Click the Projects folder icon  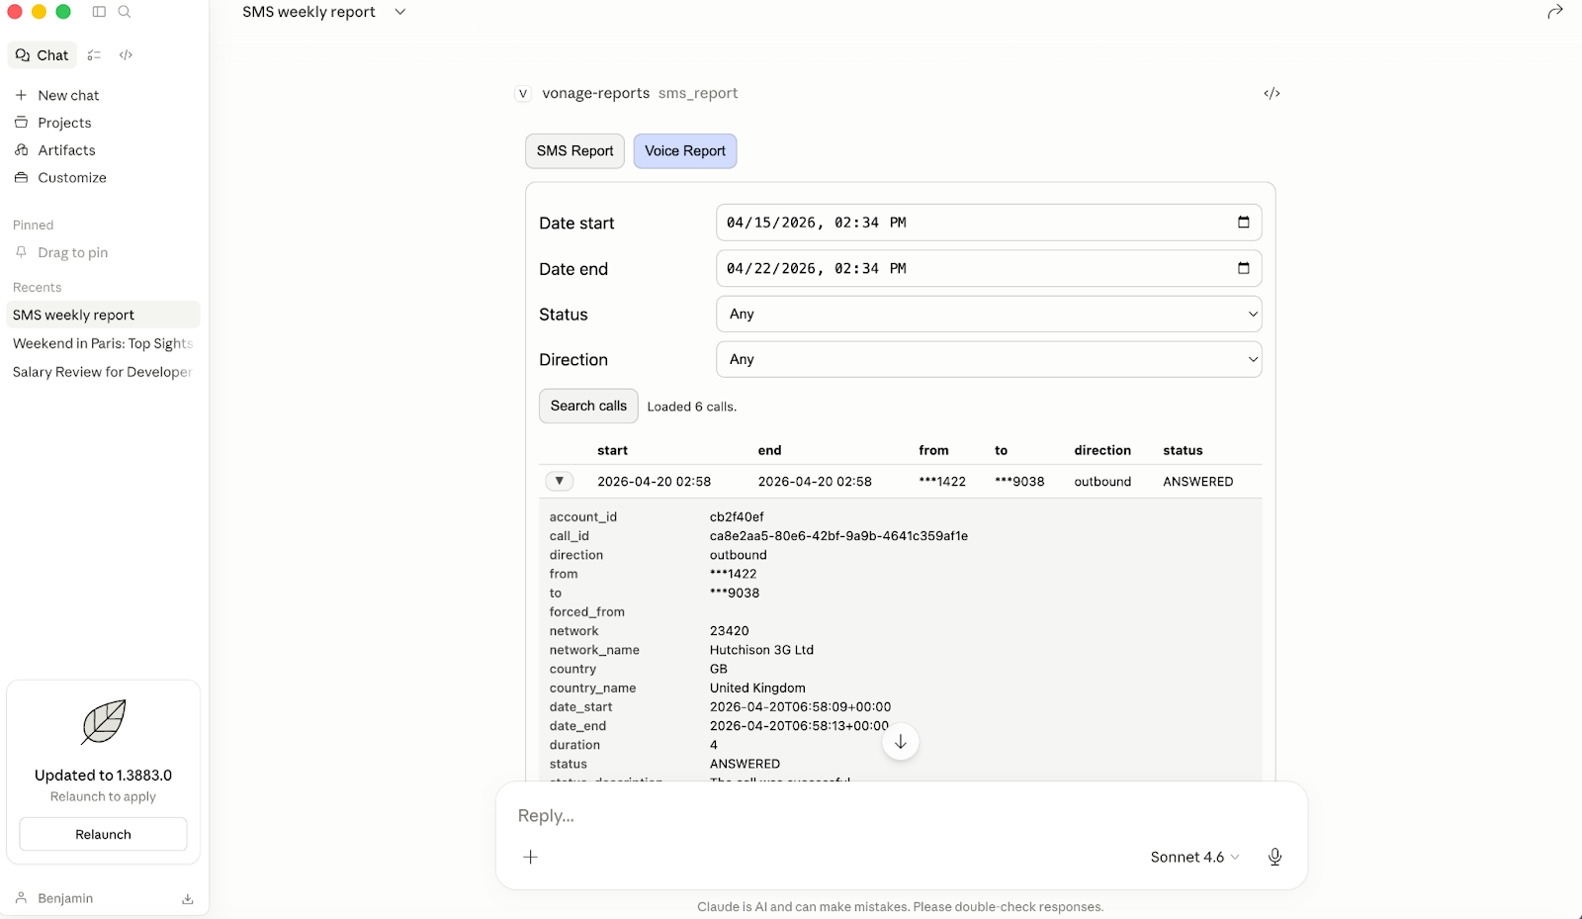click(x=21, y=123)
